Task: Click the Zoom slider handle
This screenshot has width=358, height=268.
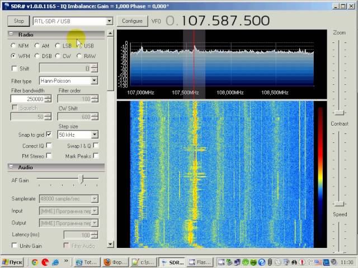Action: point(340,113)
